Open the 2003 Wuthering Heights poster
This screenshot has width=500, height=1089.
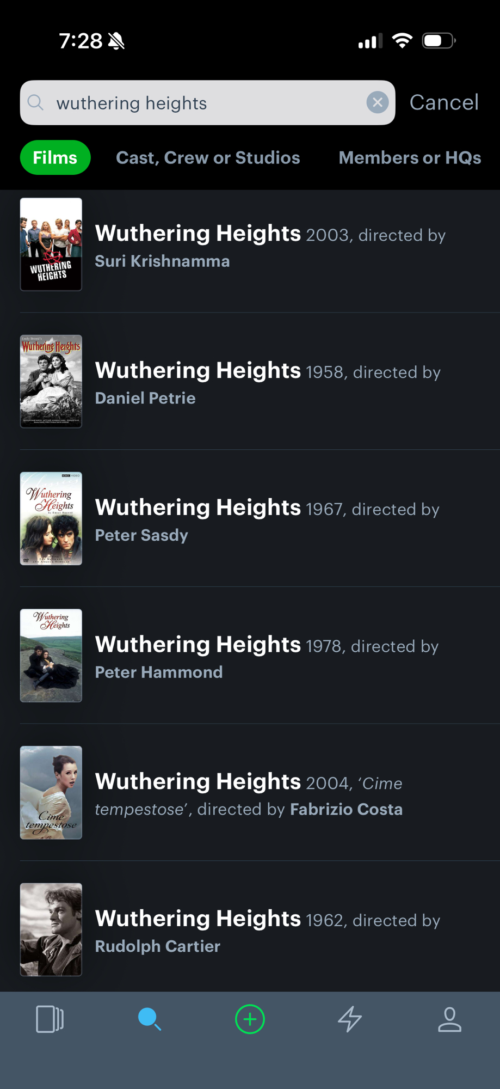pos(51,244)
